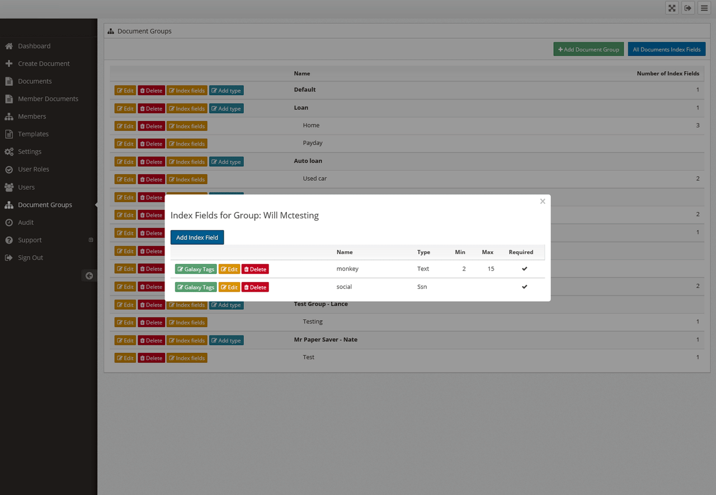This screenshot has height=495, width=716.
Task: Open Member Documents sidebar item
Action: coord(49,99)
